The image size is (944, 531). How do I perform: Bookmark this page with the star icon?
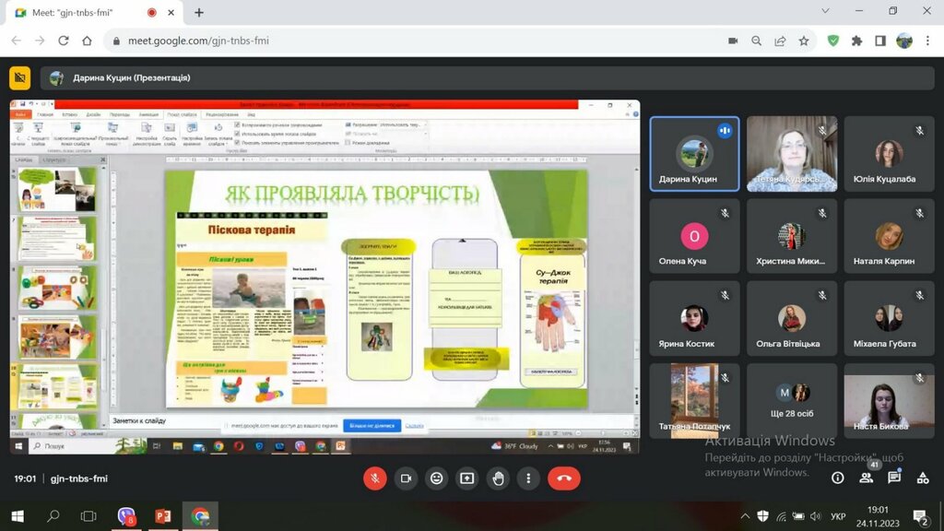[804, 41]
